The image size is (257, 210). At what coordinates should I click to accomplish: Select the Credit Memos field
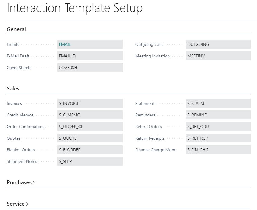(x=90, y=115)
